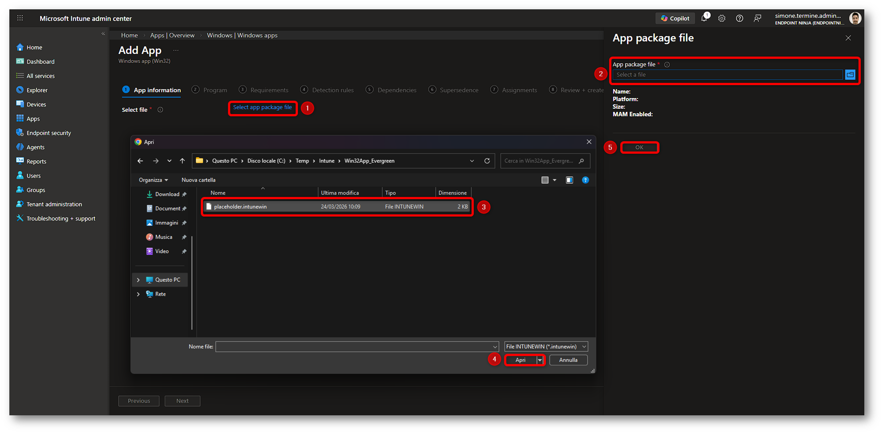
Task: Open the file type filter dropdown
Action: pos(546,346)
